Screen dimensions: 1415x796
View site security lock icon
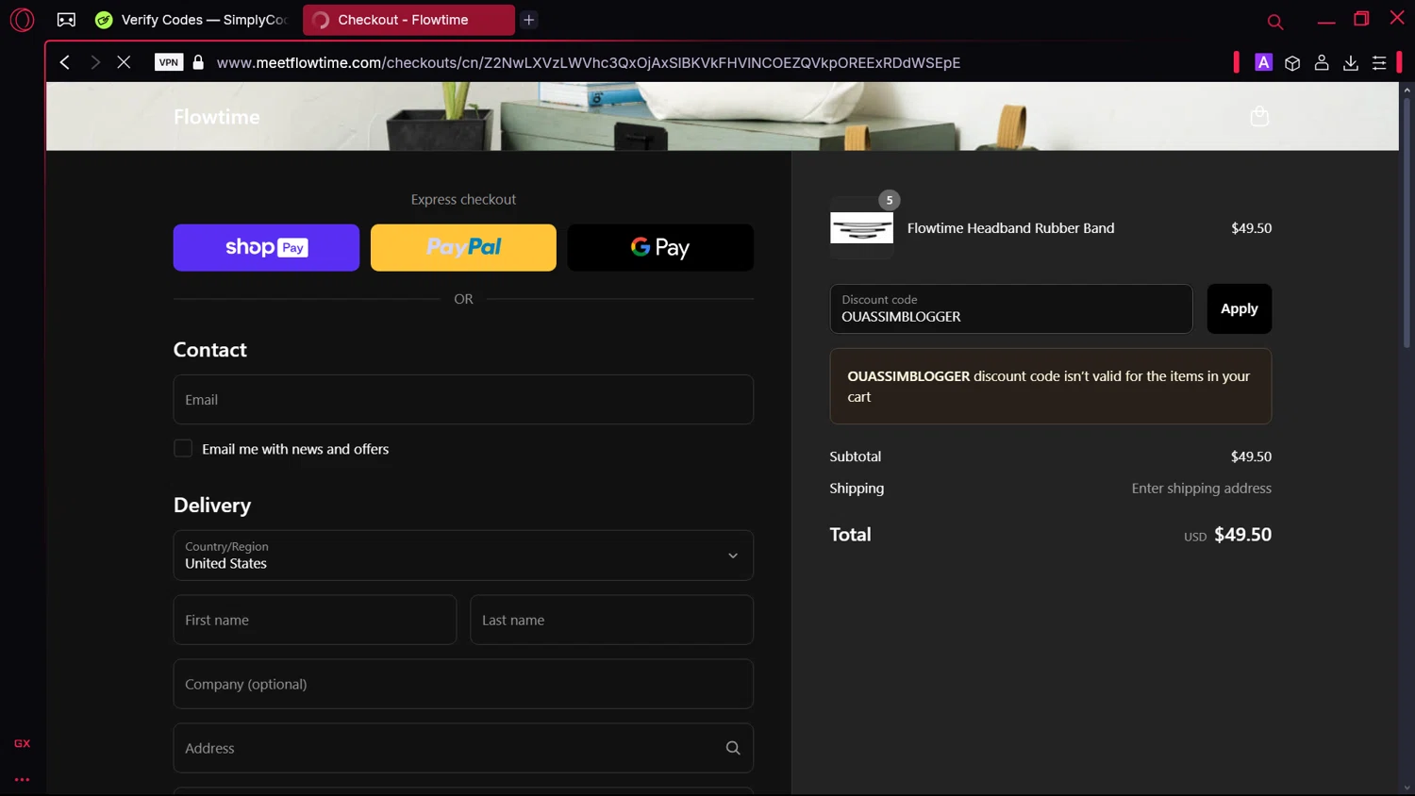coord(198,62)
